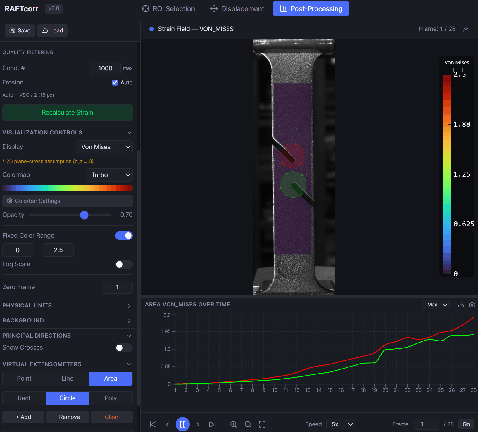Select the Line extensometer tab
This screenshot has width=478, height=432.
click(67, 379)
